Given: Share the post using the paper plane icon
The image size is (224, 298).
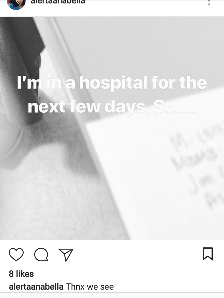Looking at the screenshot, I should 66,255.
